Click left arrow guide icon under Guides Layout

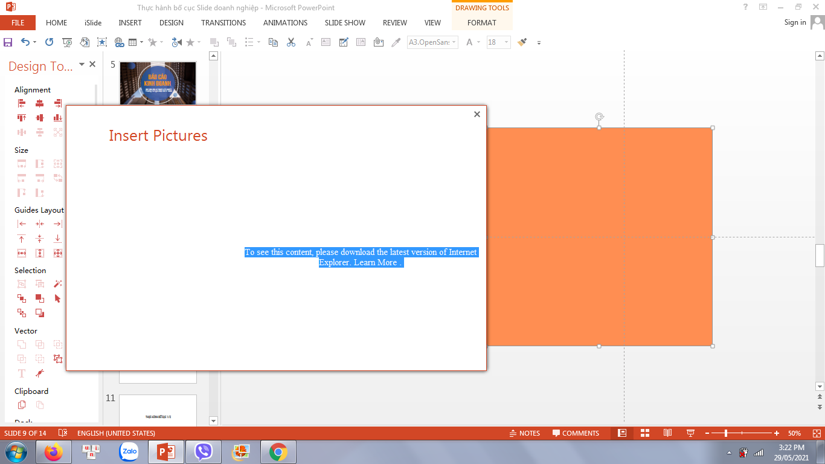pyautogui.click(x=22, y=224)
